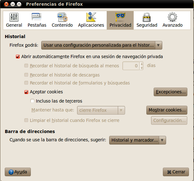
Task: Expand the Mantener hasta que dropdown
Action: click(101, 110)
